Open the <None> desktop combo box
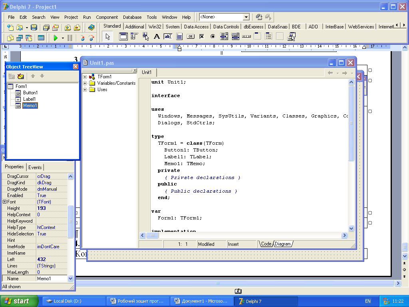This screenshot has height=307, width=409. tap(224, 17)
